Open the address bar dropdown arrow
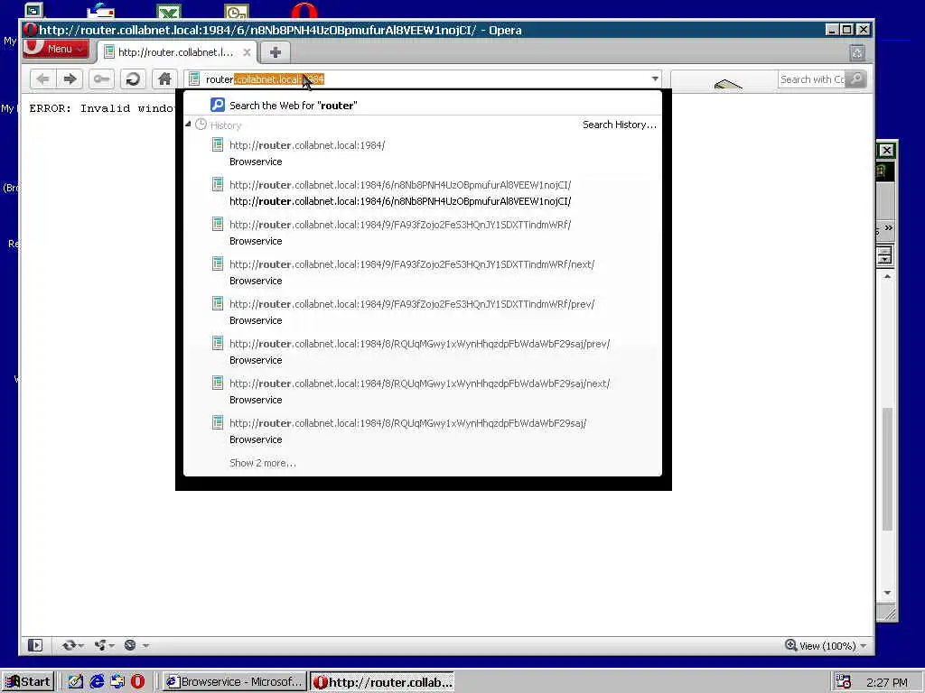 [655, 79]
